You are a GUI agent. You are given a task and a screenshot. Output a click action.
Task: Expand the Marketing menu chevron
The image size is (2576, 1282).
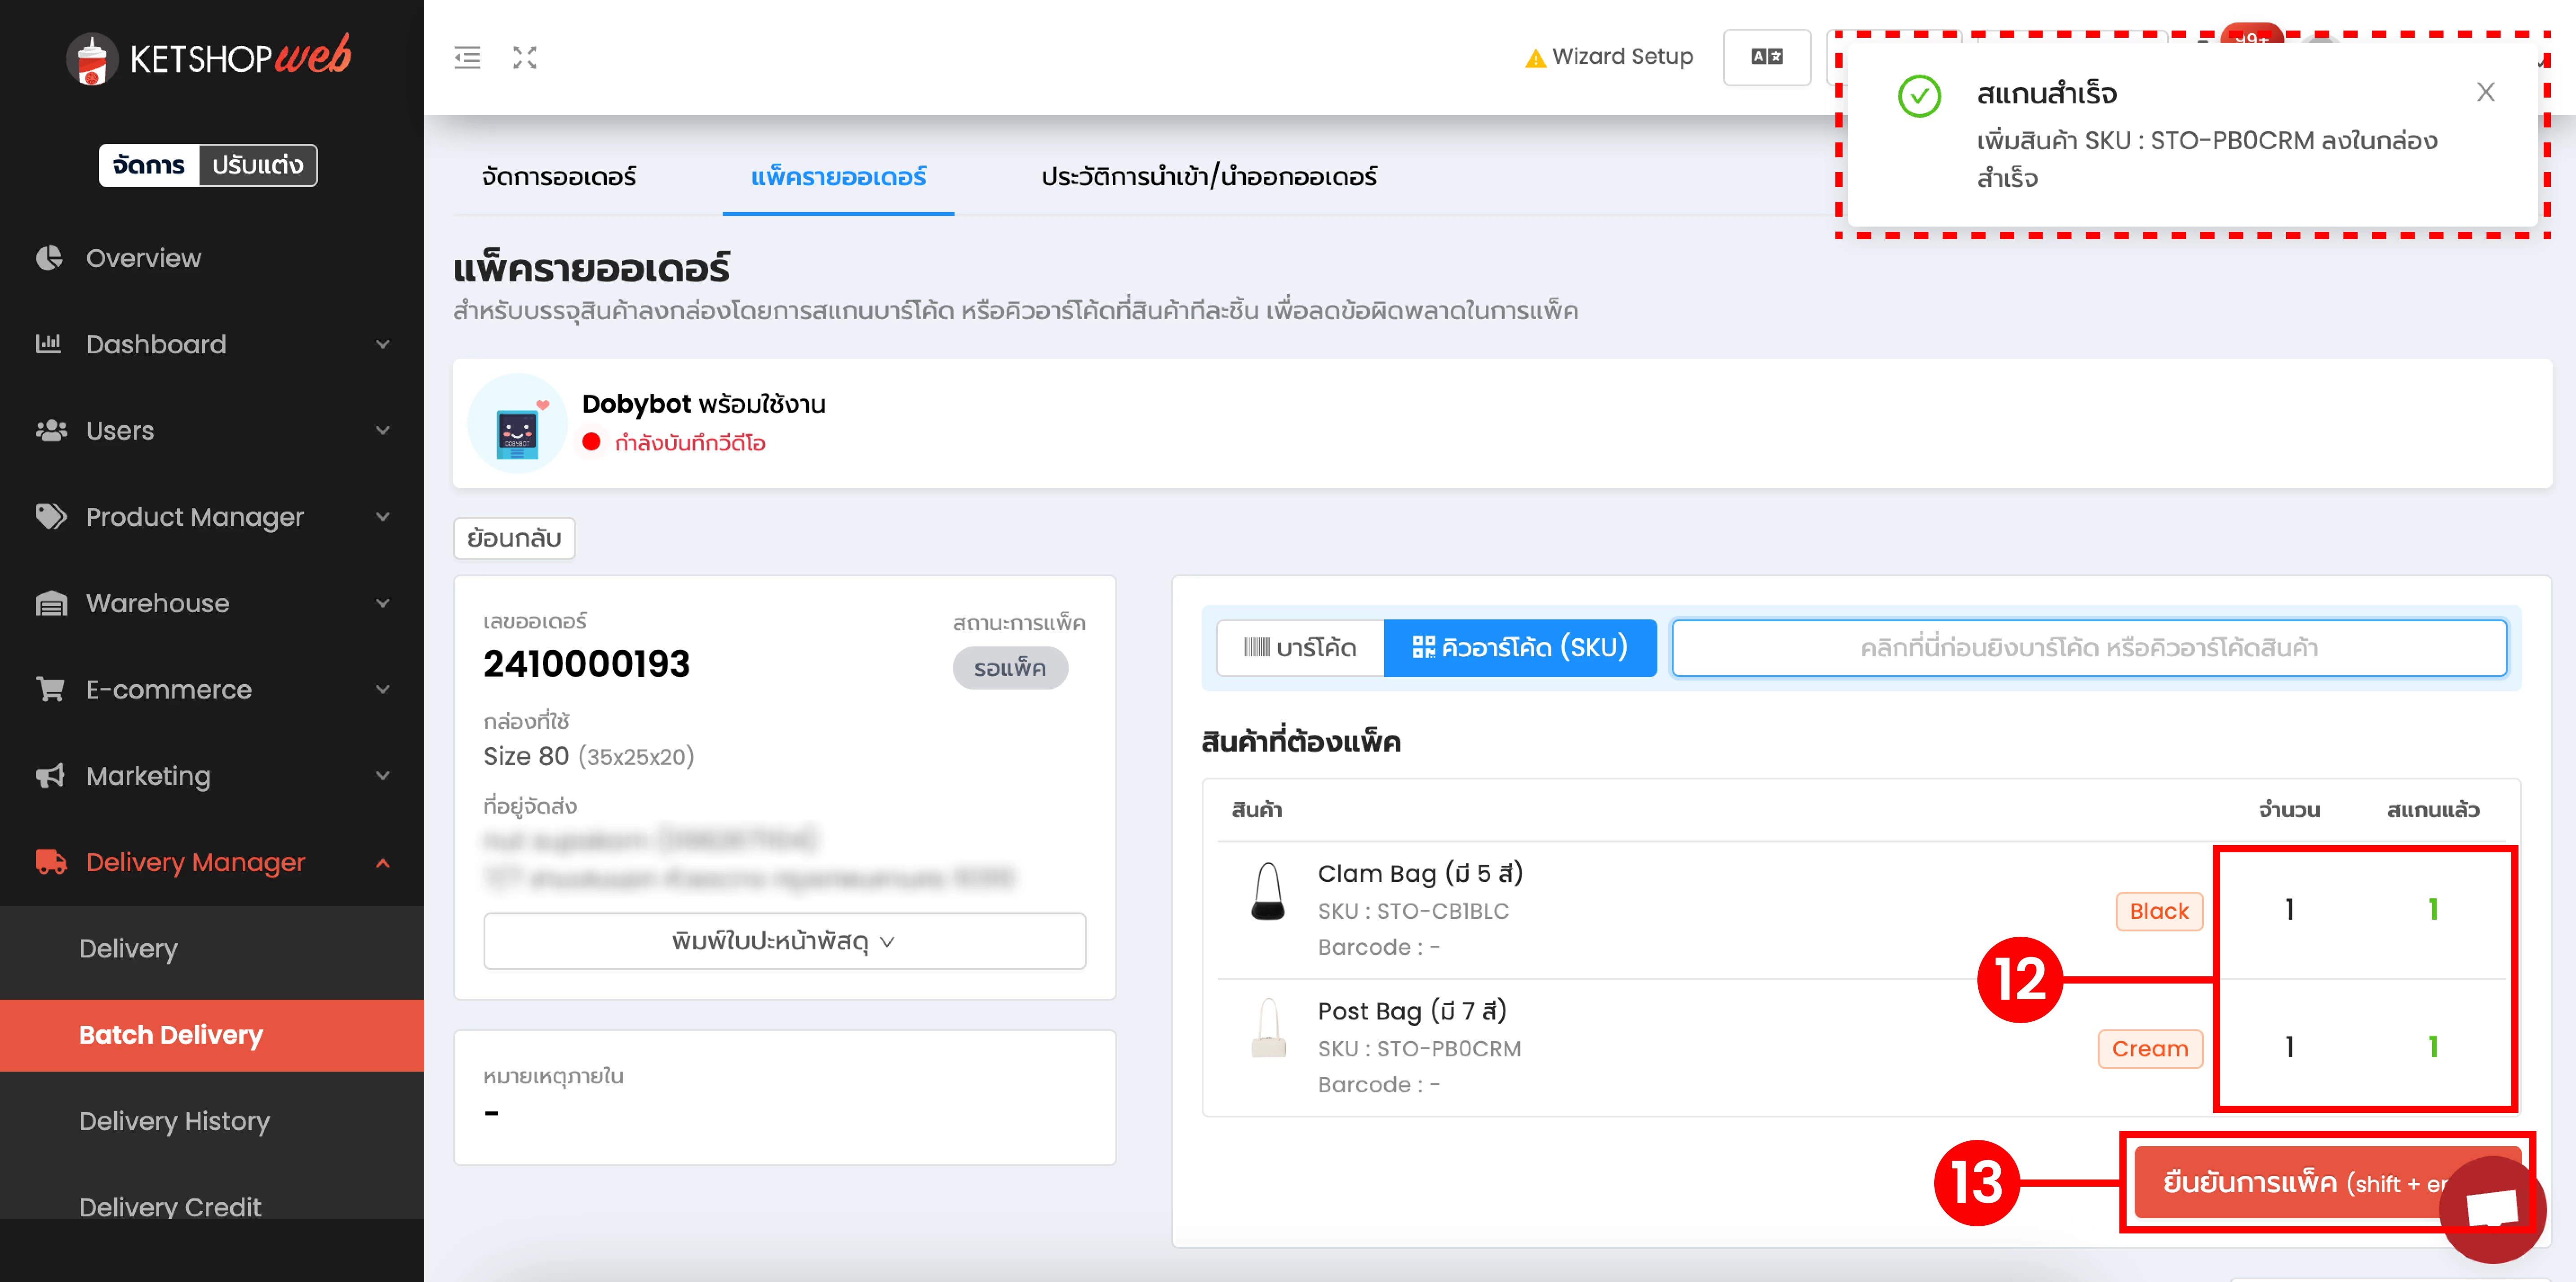point(383,776)
